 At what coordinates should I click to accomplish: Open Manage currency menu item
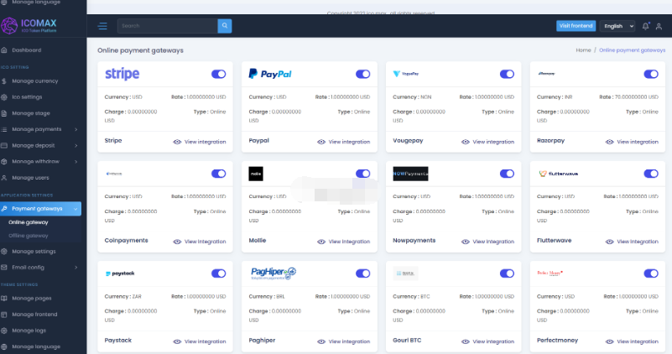[34, 81]
